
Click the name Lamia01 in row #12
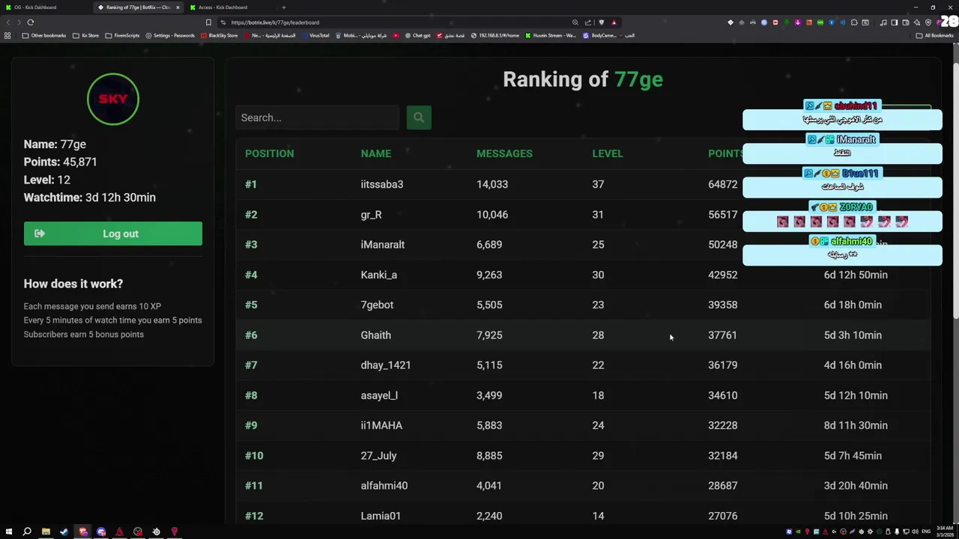point(381,516)
